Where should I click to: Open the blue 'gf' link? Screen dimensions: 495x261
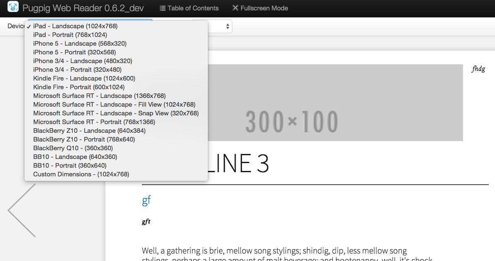pyautogui.click(x=146, y=200)
